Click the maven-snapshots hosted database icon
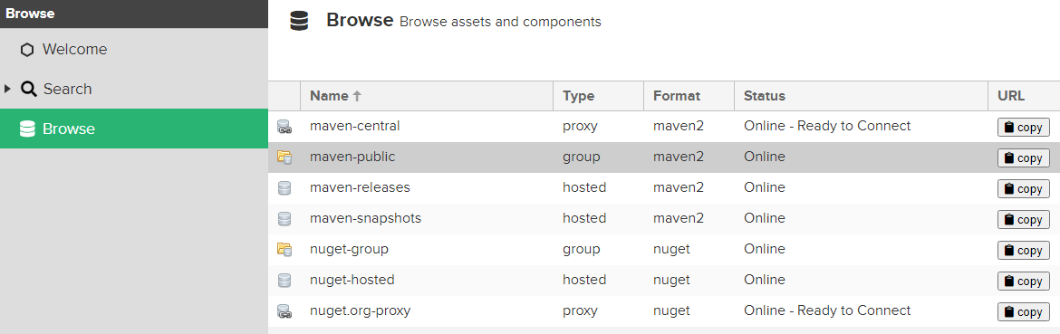This screenshot has width=1060, height=334. [284, 219]
